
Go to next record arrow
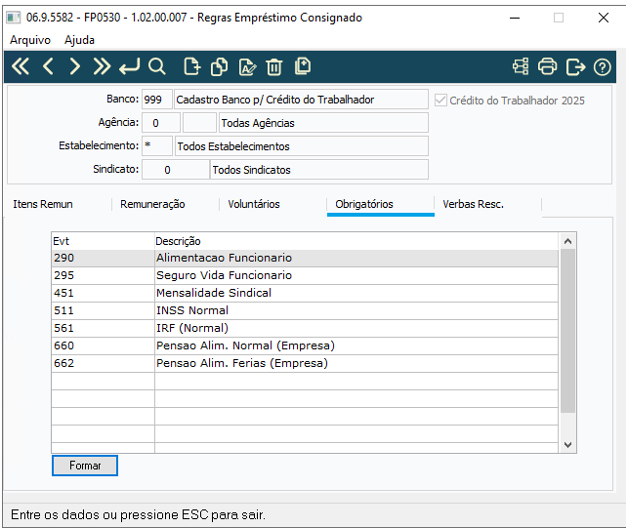pos(74,66)
